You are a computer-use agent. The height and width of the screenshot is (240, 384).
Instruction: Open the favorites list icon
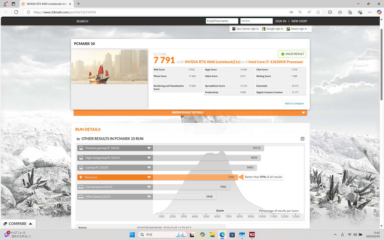[340, 12]
